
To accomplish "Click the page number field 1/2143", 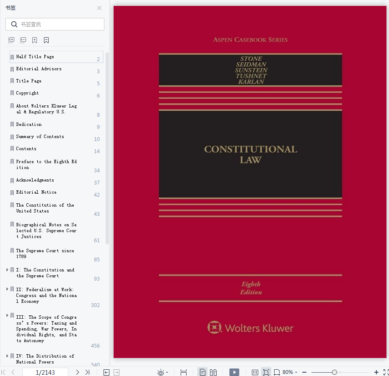I will pyautogui.click(x=45, y=372).
